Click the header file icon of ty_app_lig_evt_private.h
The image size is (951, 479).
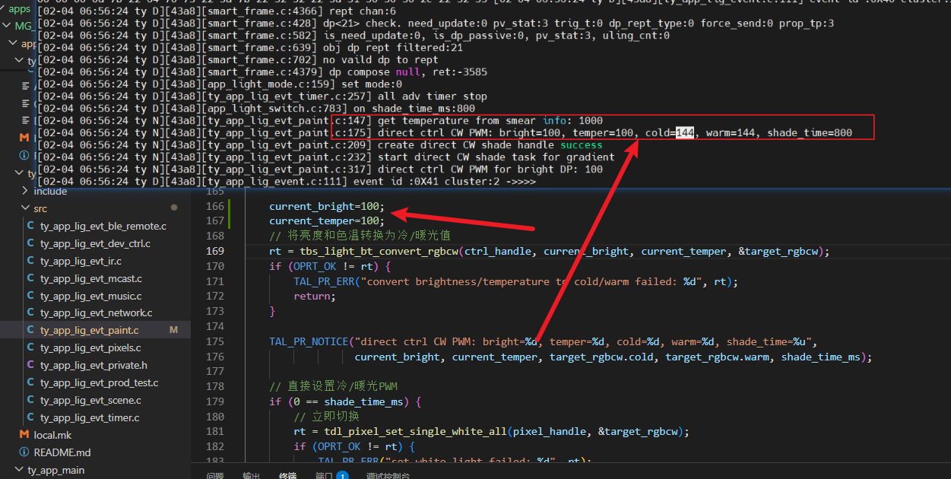(30, 365)
